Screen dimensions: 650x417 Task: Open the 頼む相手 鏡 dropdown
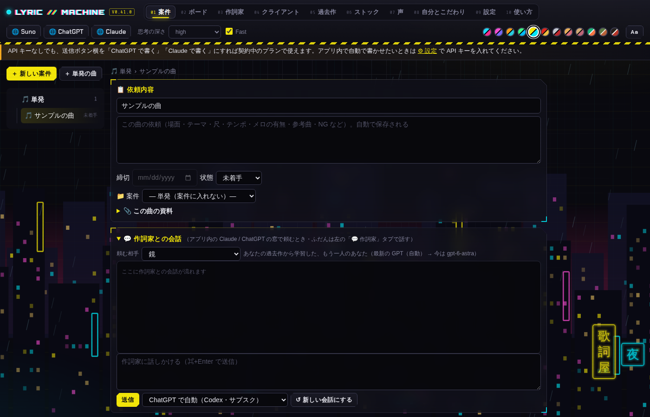tap(191, 254)
